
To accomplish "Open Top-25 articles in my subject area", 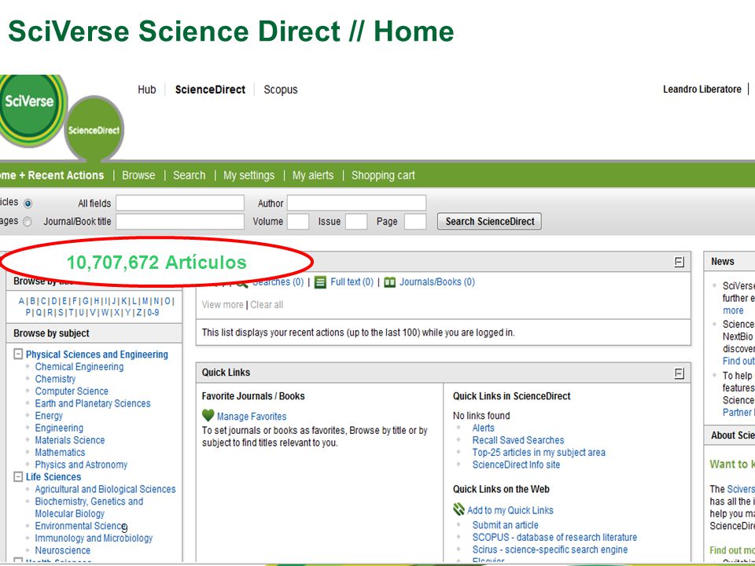I will pos(539,453).
